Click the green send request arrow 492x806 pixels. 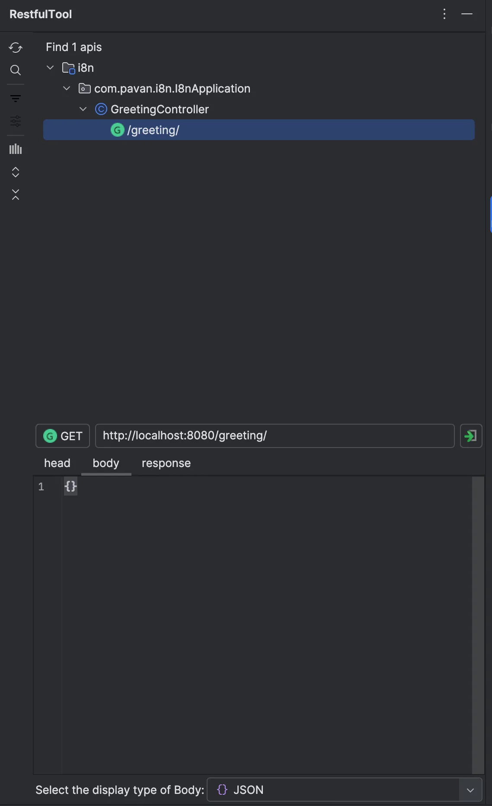471,436
